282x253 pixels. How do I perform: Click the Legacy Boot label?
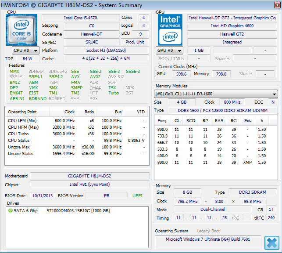(208, 231)
